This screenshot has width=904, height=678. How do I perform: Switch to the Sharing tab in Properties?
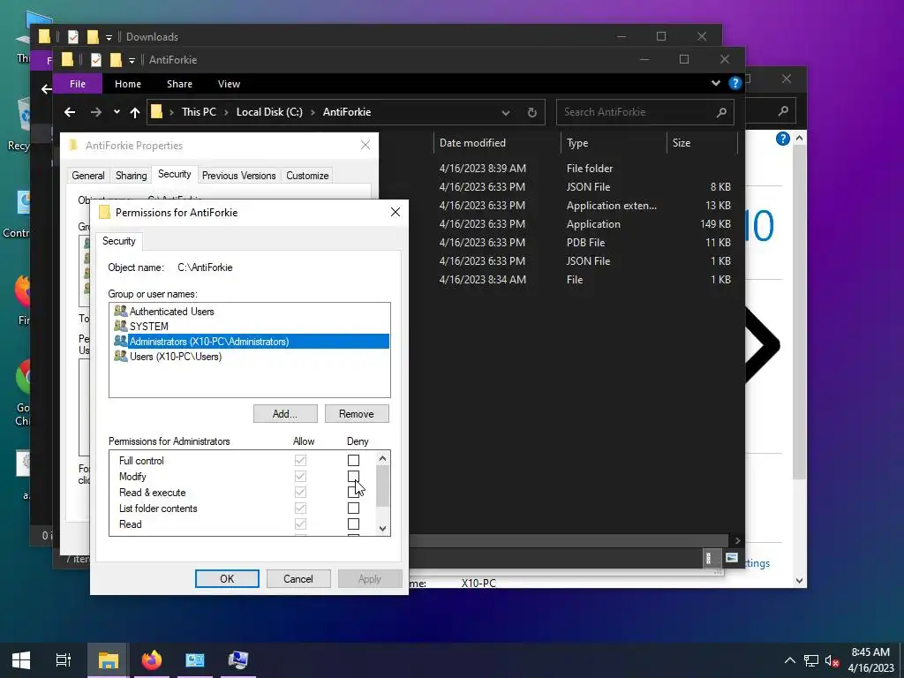(x=131, y=176)
